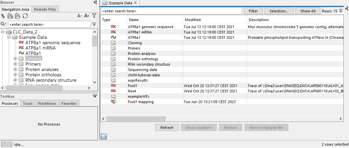
Task: Select the chrM-tutorial-data row
Action: click(222, 75)
